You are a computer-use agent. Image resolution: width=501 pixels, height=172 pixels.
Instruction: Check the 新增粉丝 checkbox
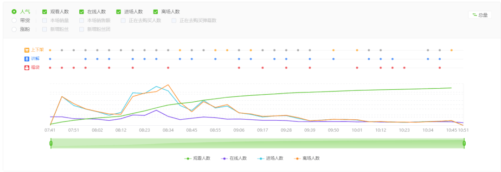[45, 29]
